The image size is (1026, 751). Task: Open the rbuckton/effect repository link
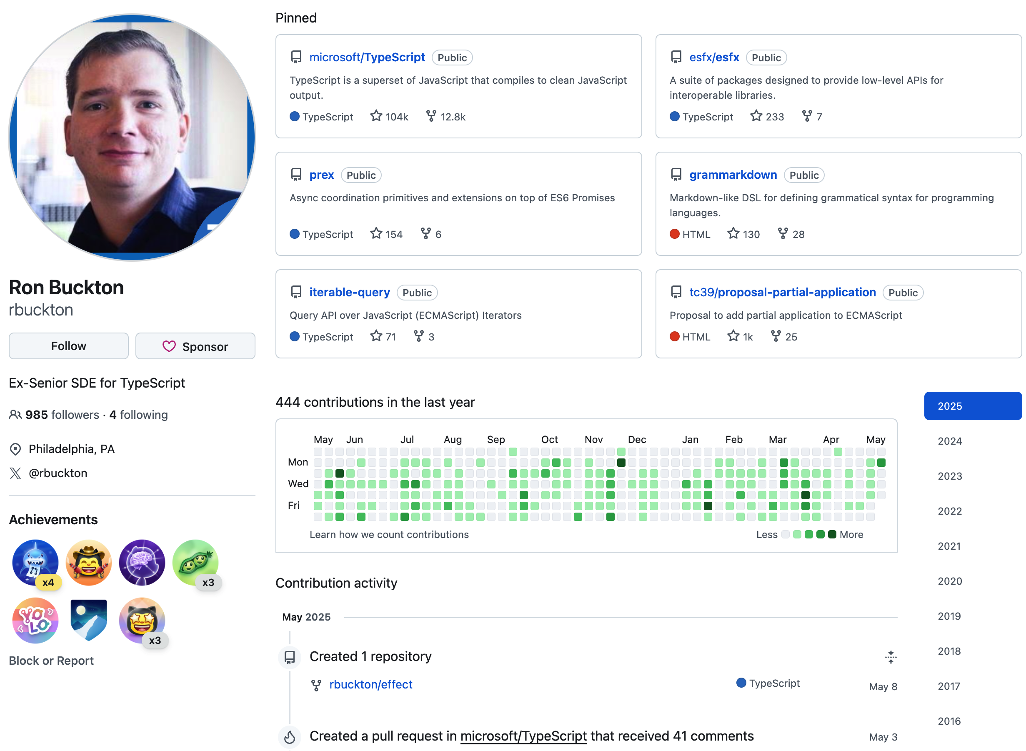click(x=370, y=684)
